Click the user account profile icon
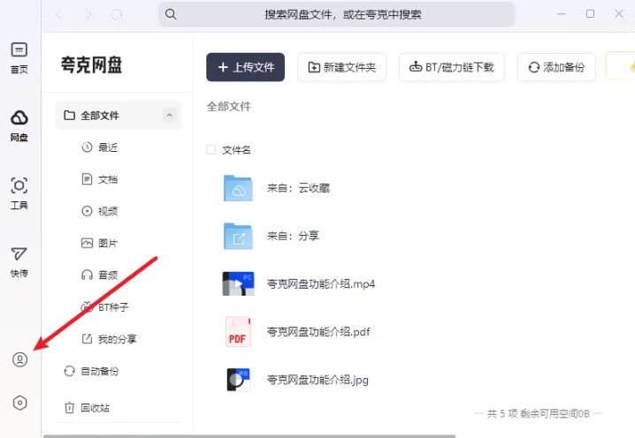635x438 pixels. pyautogui.click(x=19, y=359)
